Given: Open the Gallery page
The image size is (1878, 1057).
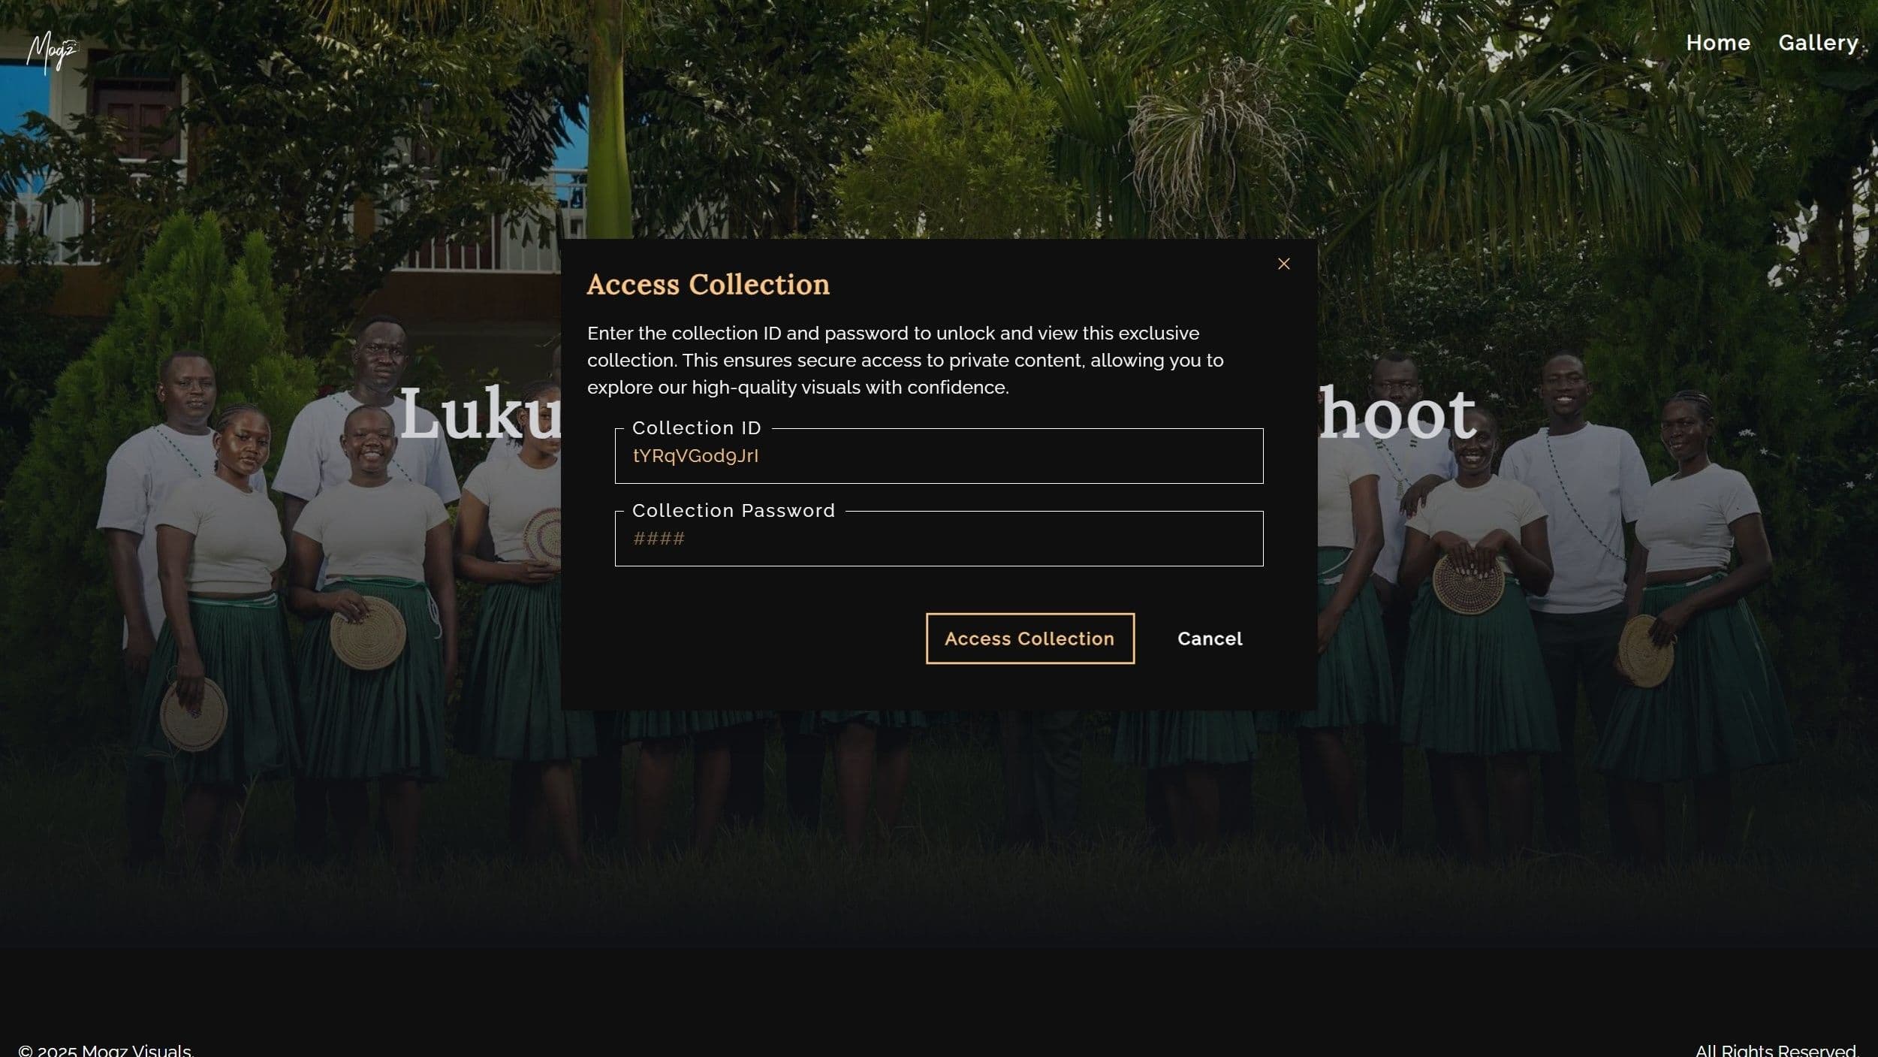Looking at the screenshot, I should coord(1817,43).
